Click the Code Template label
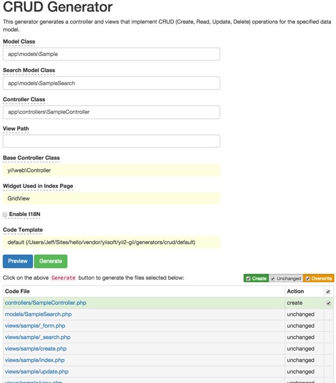Image resolution: width=336 pixels, height=383 pixels. [x=23, y=230]
